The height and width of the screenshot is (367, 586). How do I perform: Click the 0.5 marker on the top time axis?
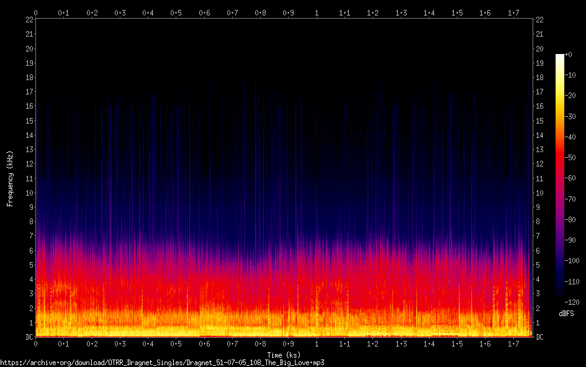click(x=176, y=12)
